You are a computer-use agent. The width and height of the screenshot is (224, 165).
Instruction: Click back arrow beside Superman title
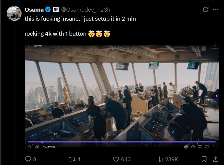point(29,46)
